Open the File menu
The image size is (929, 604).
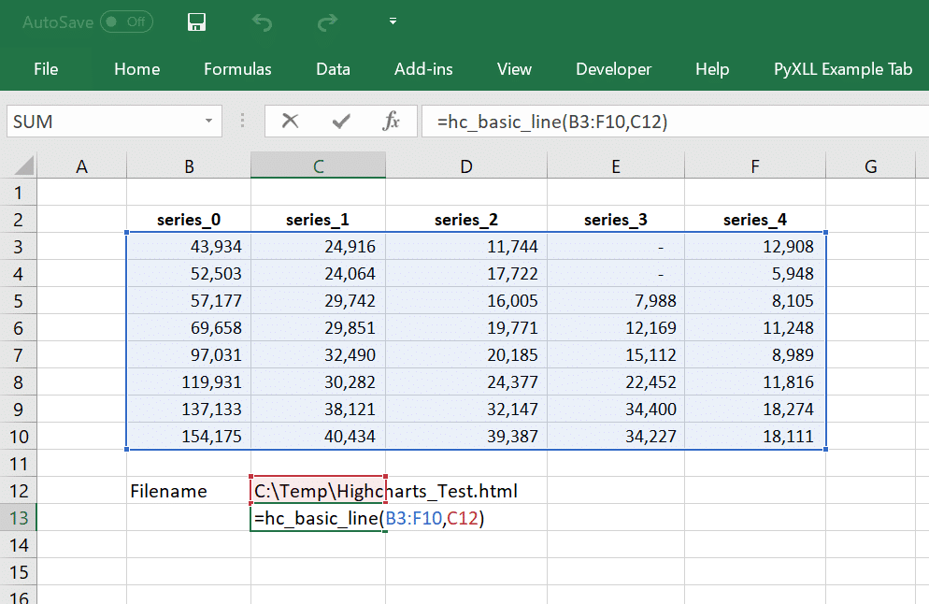pyautogui.click(x=46, y=69)
